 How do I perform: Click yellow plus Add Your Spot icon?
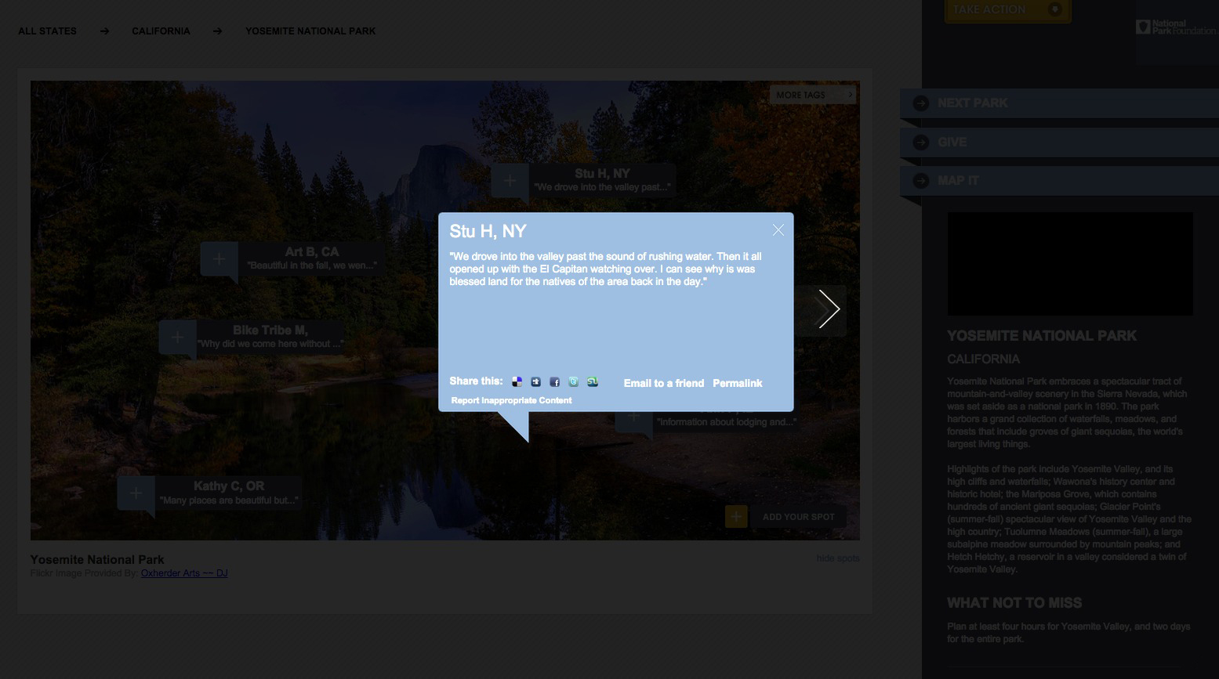tap(736, 517)
